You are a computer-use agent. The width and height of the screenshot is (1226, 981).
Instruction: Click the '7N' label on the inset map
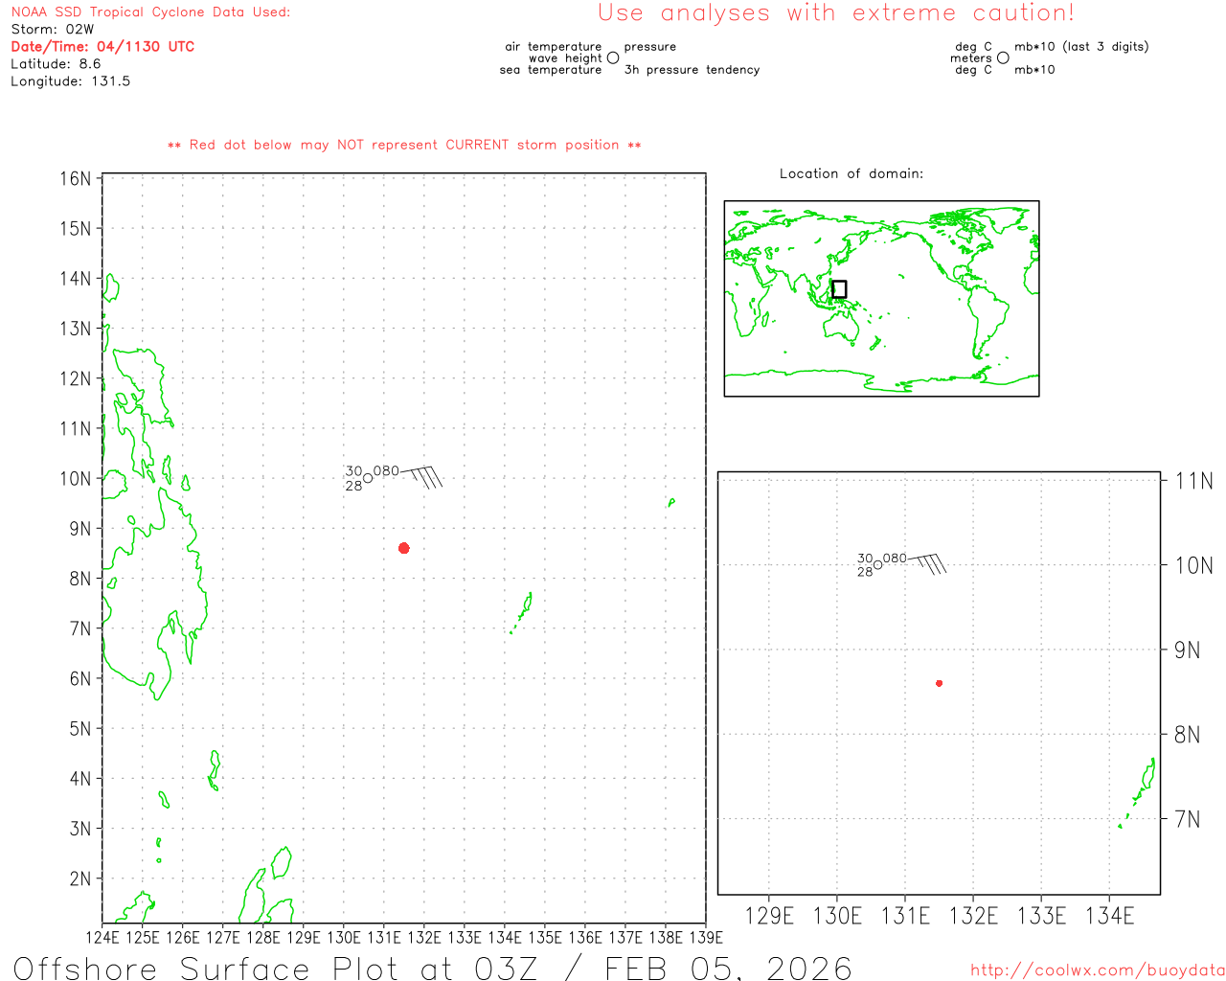(1187, 819)
